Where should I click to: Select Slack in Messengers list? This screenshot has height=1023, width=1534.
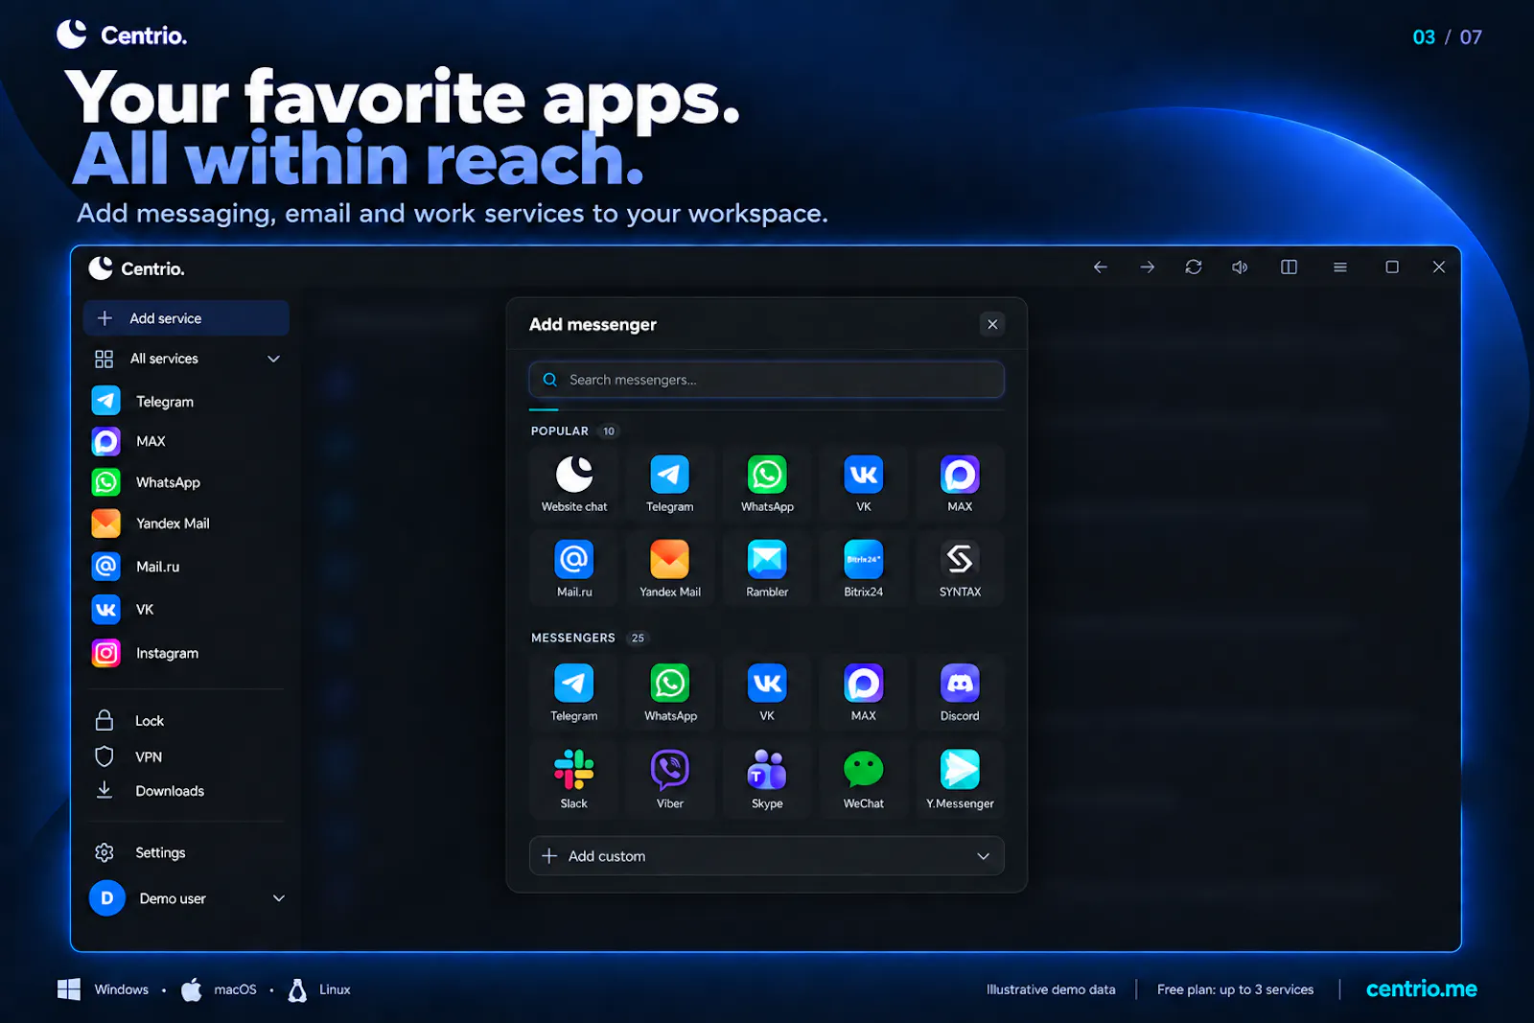pyautogui.click(x=574, y=779)
